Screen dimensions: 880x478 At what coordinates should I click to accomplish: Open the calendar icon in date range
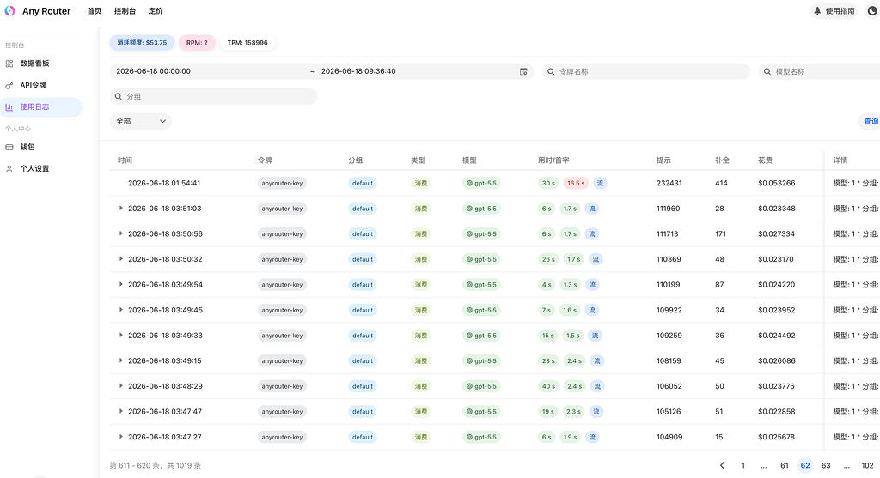pos(523,72)
